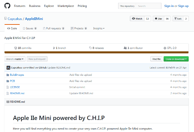View the 18 commits list
The width and height of the screenshot is (194, 132).
23,48
